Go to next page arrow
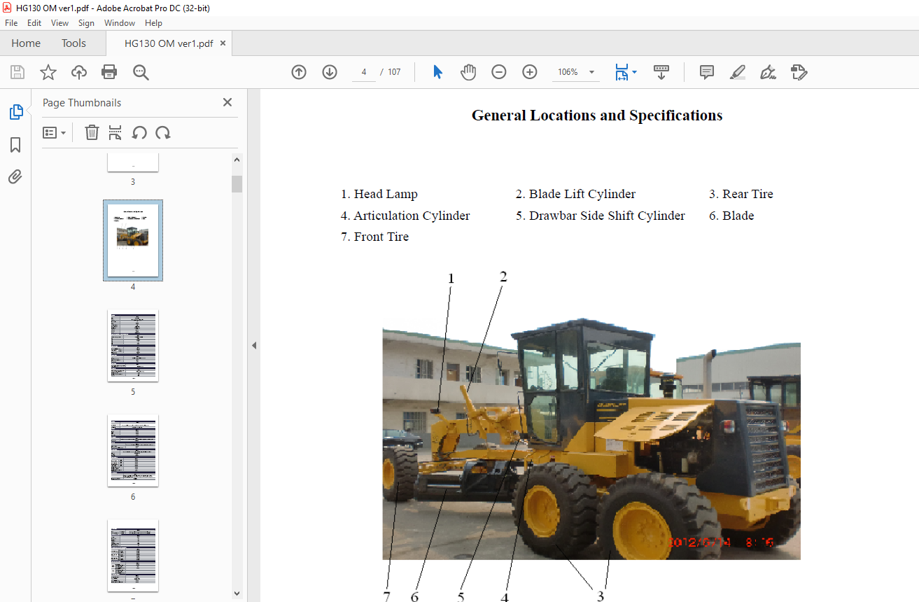Screen dimensions: 919x602 tap(330, 72)
